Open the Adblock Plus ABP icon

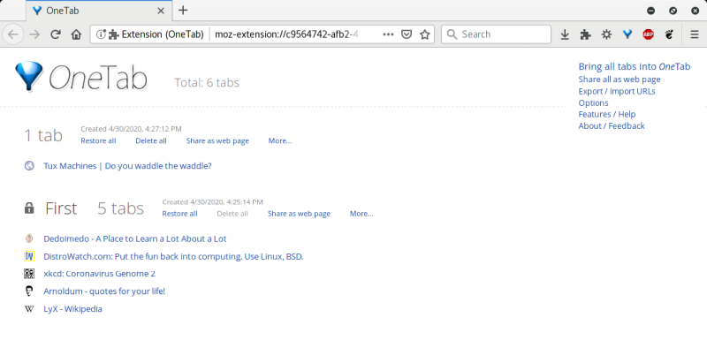point(649,34)
